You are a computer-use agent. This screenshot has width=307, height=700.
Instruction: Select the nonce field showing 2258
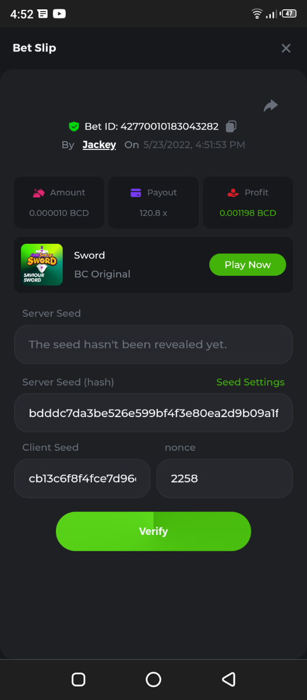click(x=225, y=478)
